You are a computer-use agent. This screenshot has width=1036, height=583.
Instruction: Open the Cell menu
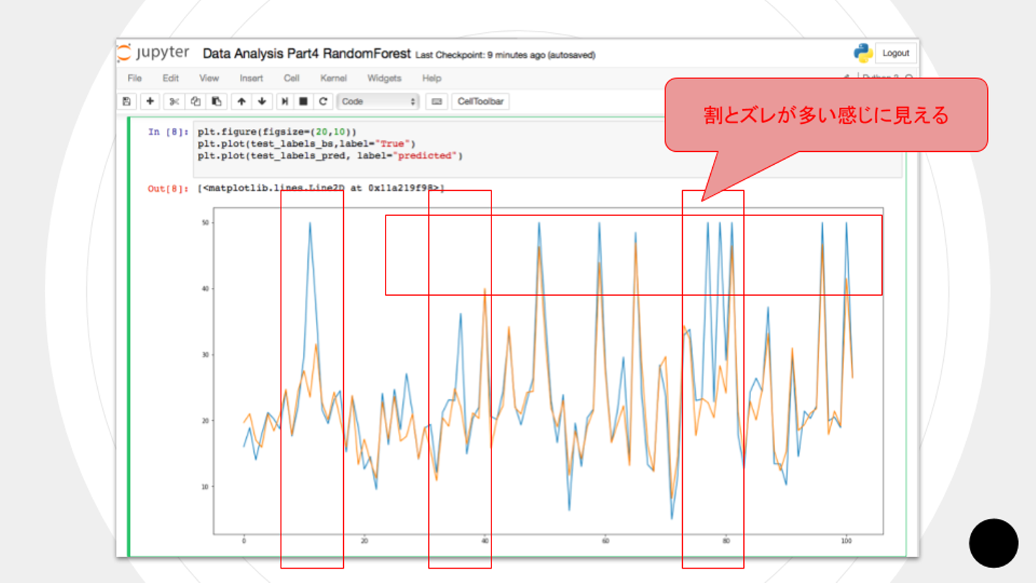(291, 78)
